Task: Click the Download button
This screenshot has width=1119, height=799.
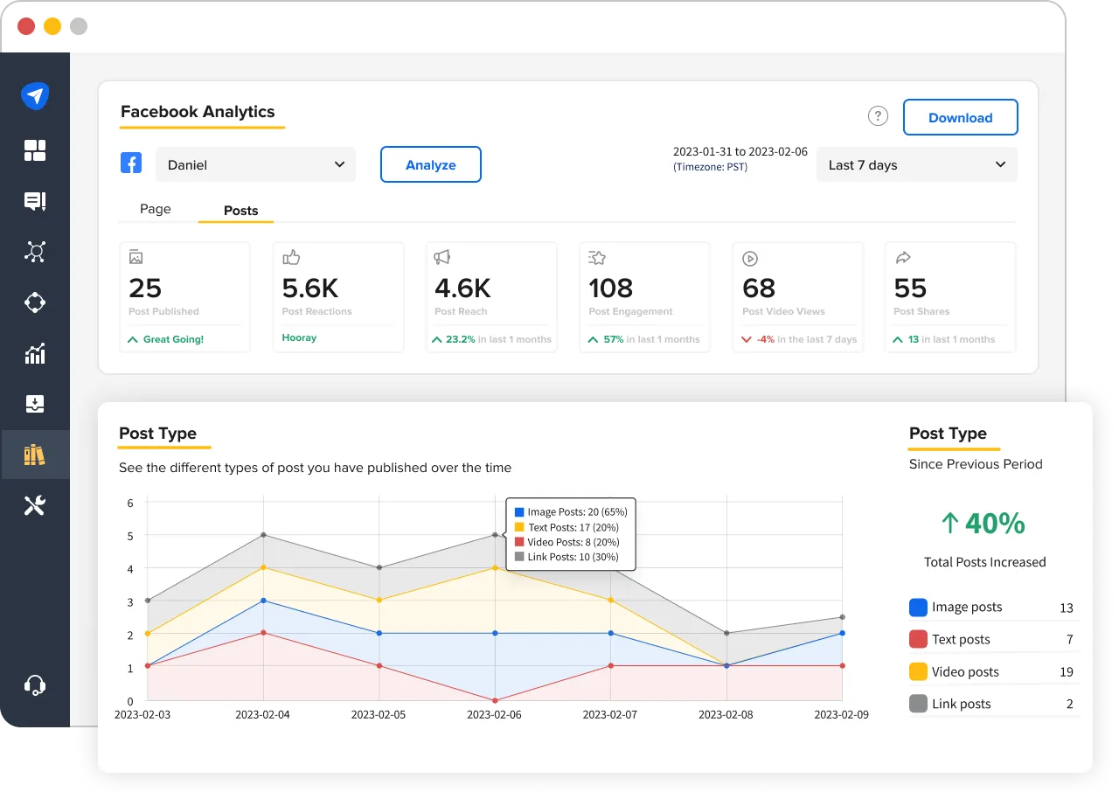Action: pyautogui.click(x=960, y=117)
